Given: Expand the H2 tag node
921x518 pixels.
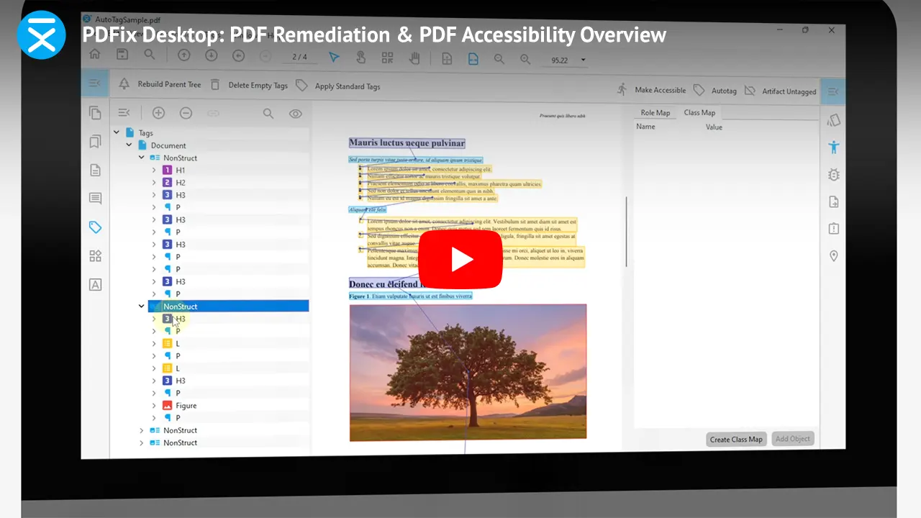Looking at the screenshot, I should tap(154, 183).
